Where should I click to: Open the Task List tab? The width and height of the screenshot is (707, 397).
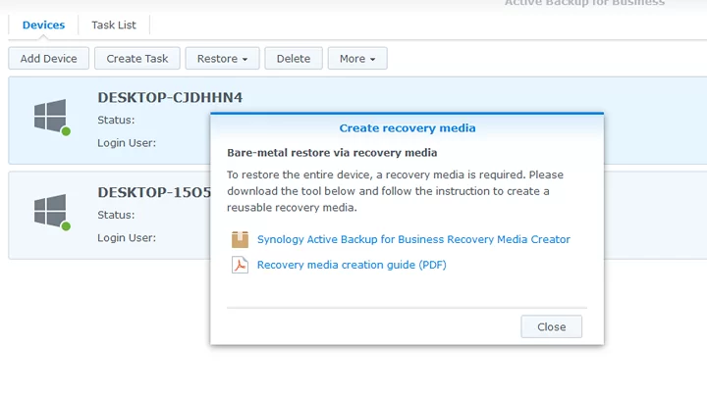tap(114, 25)
